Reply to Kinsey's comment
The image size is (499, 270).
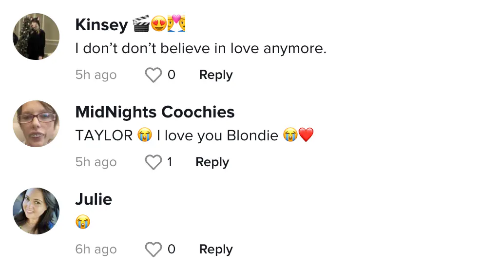(216, 75)
